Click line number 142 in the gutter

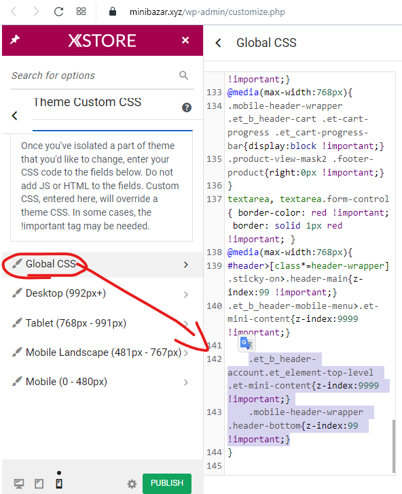[214, 359]
